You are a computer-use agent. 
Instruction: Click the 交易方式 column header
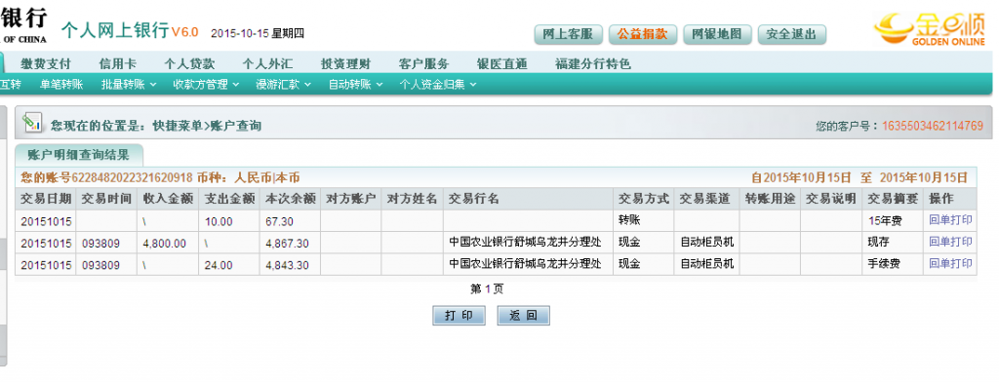tap(644, 199)
